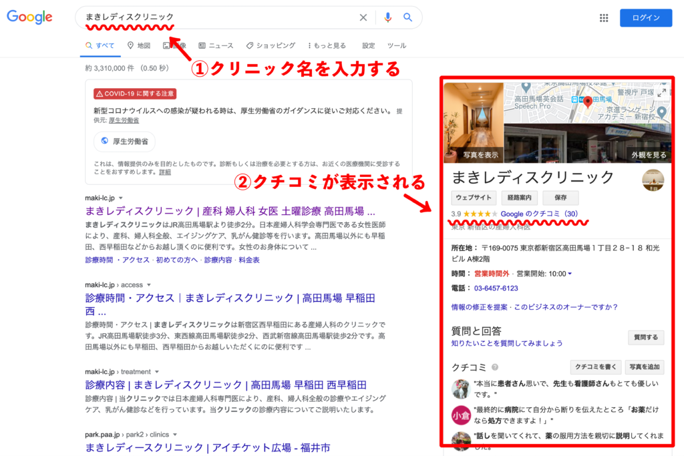Viewport: 684px width, 456px height.
Task: Click the Google logo
Action: [x=29, y=17]
